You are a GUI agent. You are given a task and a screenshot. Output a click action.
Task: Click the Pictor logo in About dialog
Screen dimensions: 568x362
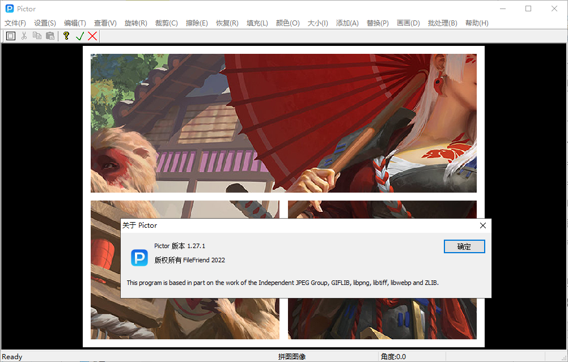(139, 258)
